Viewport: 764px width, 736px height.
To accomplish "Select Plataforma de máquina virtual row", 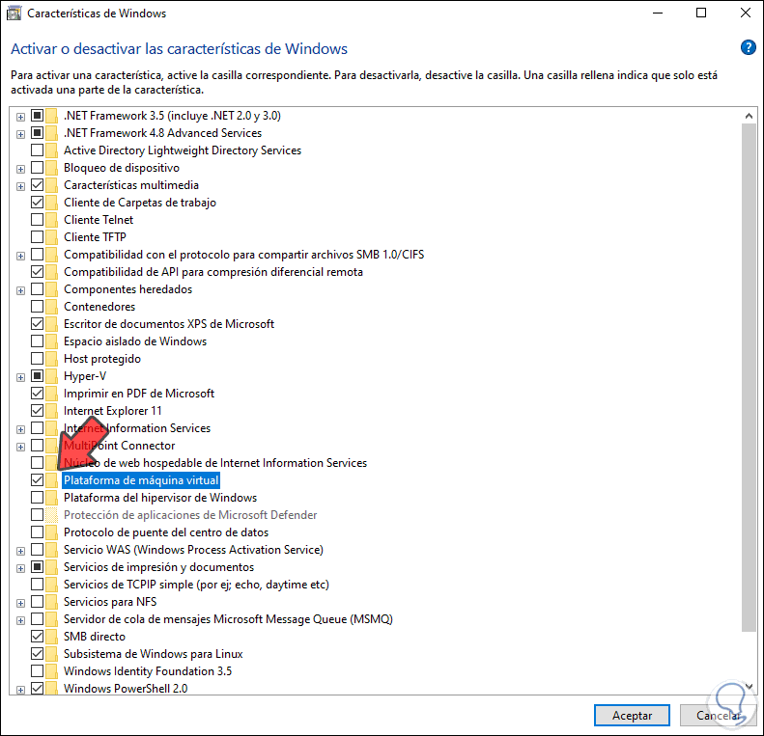I will pos(141,480).
